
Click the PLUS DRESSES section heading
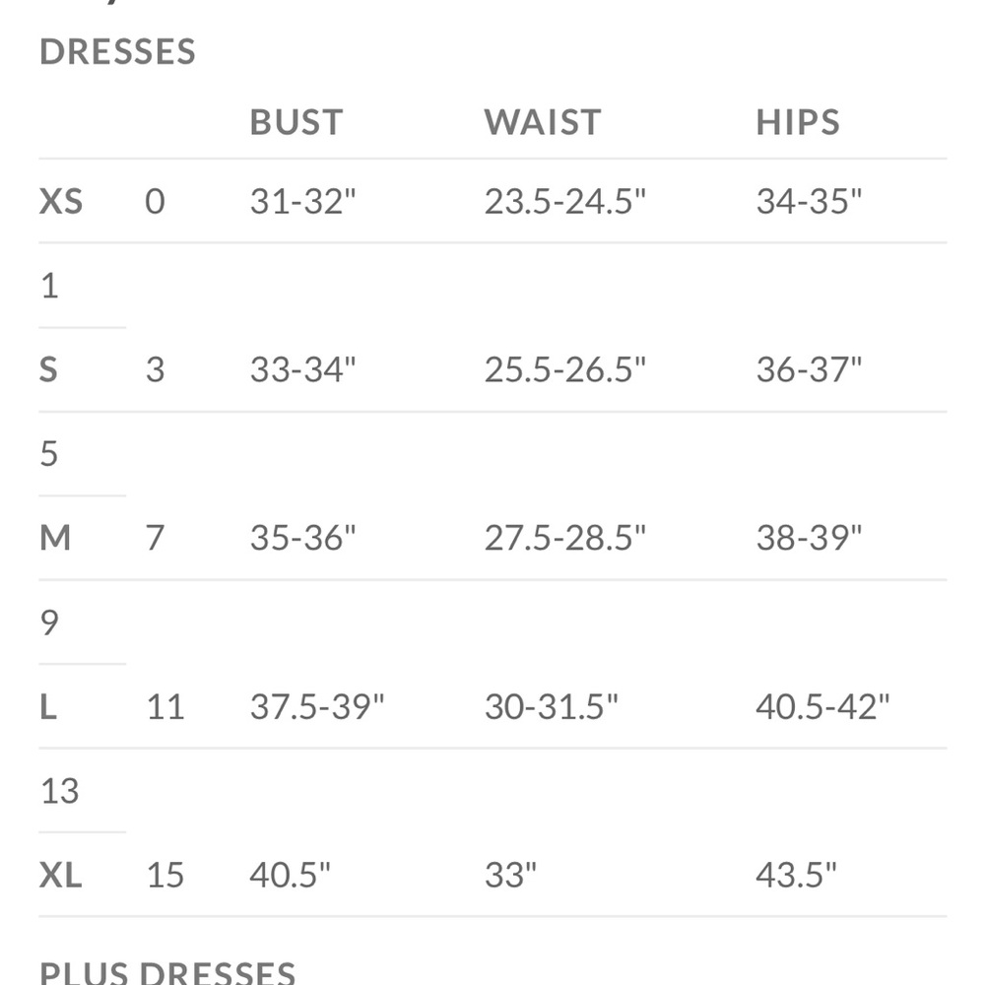(x=167, y=972)
